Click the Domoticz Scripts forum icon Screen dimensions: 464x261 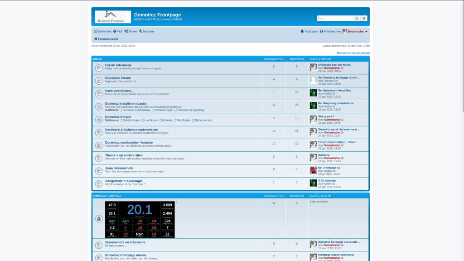(x=99, y=120)
